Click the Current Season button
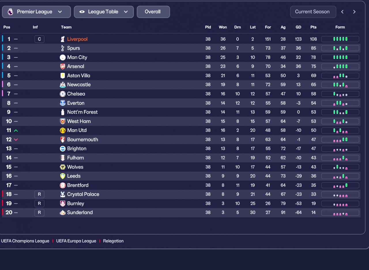The image size is (369, 270). 312,12
